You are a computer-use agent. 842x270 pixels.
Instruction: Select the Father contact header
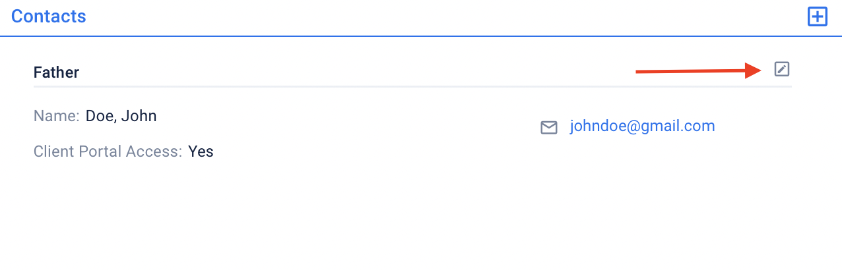click(56, 72)
